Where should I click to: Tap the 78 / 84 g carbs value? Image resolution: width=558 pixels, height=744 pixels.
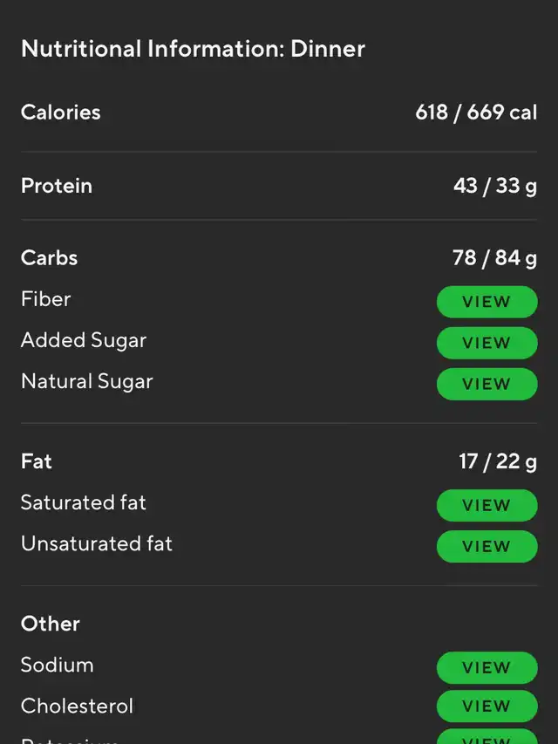(494, 258)
